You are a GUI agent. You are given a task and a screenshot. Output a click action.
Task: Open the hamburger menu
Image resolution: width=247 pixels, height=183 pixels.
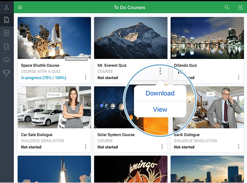[x=20, y=7]
